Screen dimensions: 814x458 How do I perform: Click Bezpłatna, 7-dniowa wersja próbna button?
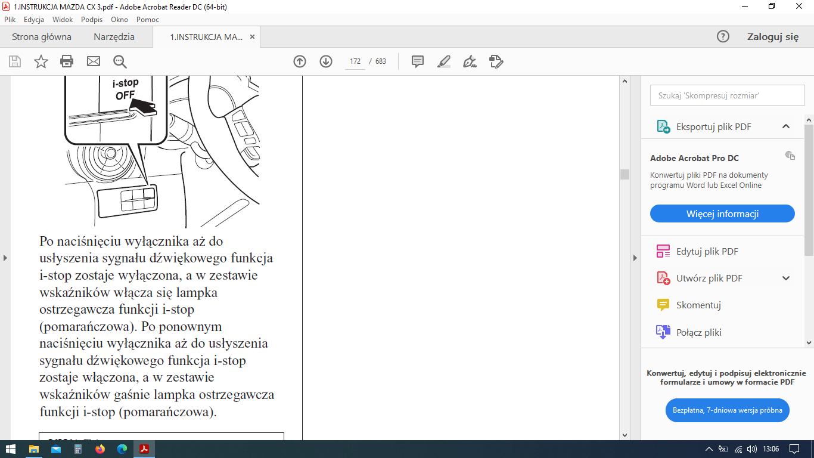[727, 411]
